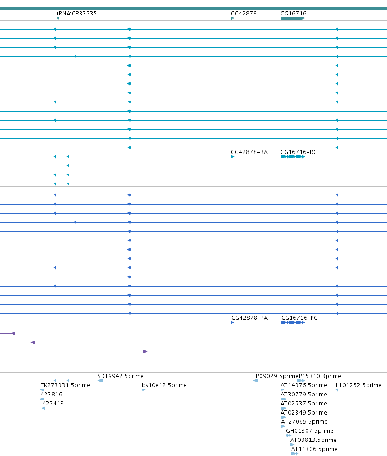Click the bs10e12.5prime arrow glyph
The image size is (387, 456).
[143, 390]
